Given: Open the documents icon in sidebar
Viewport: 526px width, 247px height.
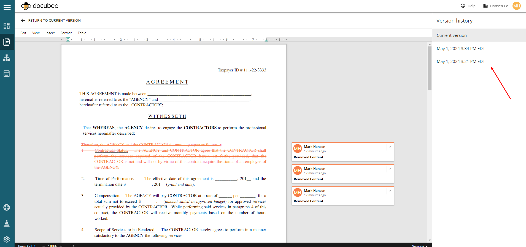Looking at the screenshot, I should pos(7,42).
